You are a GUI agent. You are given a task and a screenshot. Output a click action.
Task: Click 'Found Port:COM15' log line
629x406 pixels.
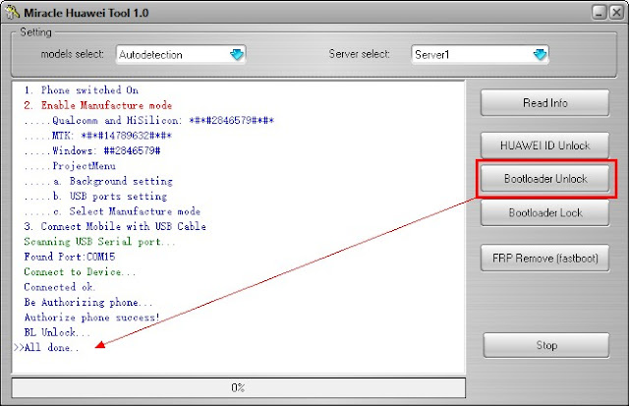point(70,257)
